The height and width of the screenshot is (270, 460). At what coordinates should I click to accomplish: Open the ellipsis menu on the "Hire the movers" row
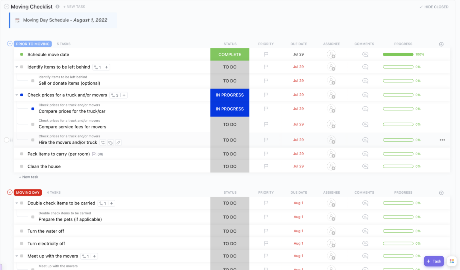[442, 140]
